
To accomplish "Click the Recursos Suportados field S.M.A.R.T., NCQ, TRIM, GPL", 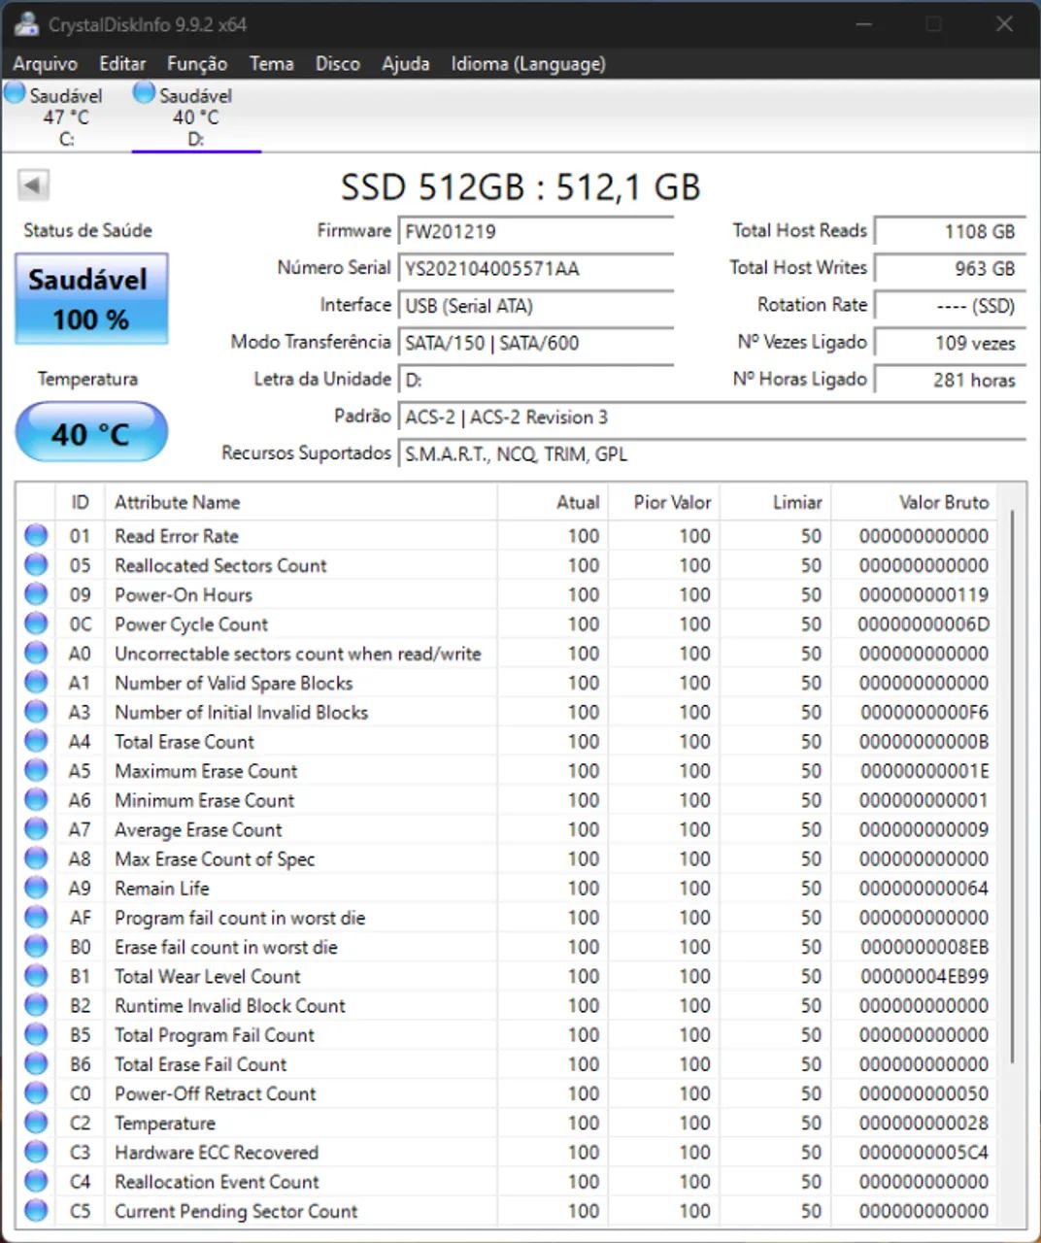I will coord(712,454).
